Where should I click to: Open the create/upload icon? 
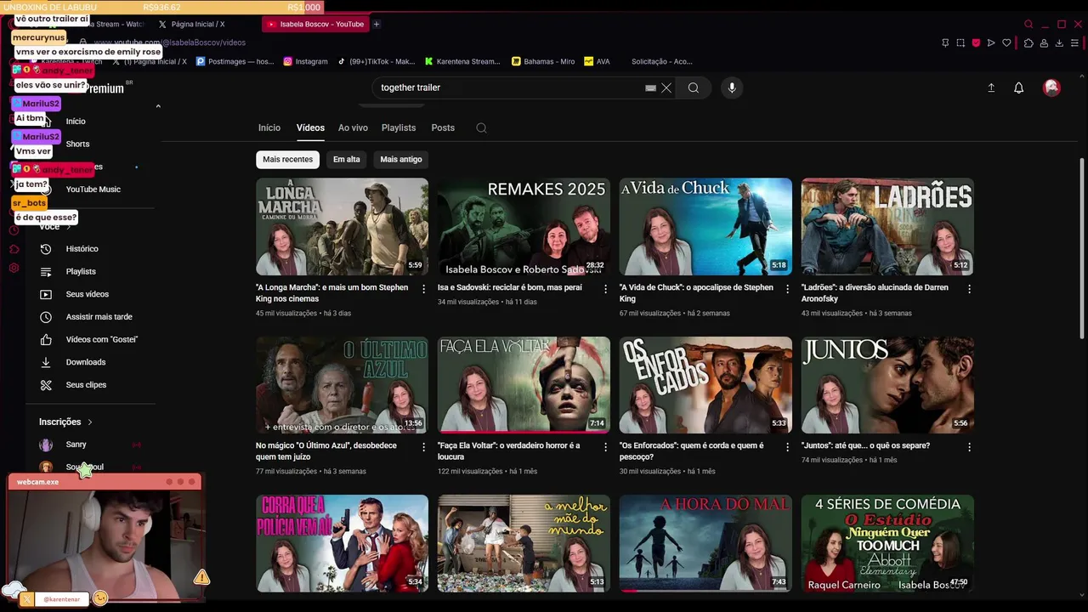click(991, 88)
